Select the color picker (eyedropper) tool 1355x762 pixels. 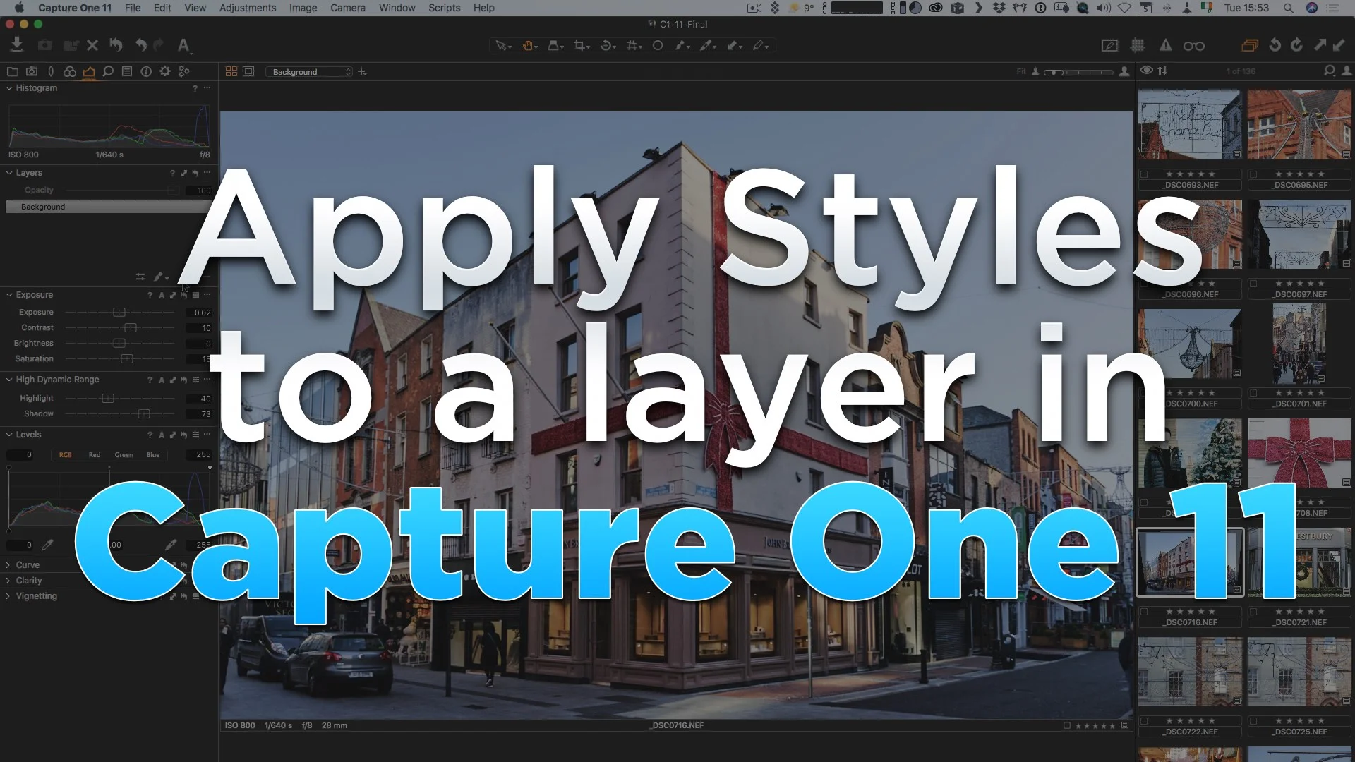coord(708,44)
